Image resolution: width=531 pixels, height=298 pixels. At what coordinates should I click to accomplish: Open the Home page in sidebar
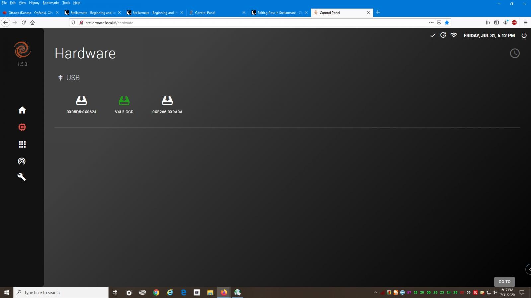22,110
